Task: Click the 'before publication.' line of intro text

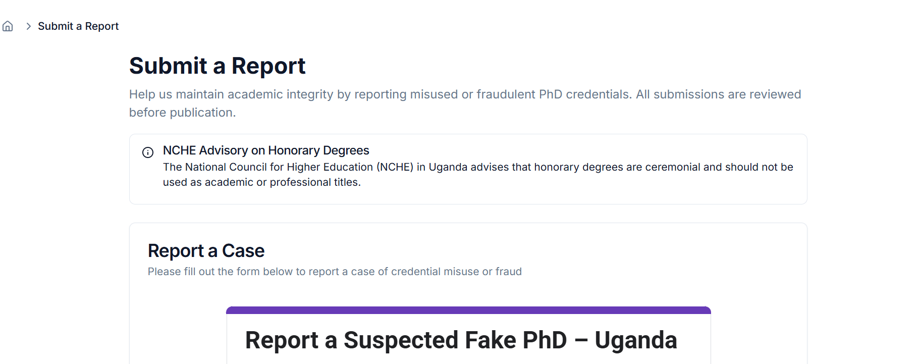Action: click(182, 113)
